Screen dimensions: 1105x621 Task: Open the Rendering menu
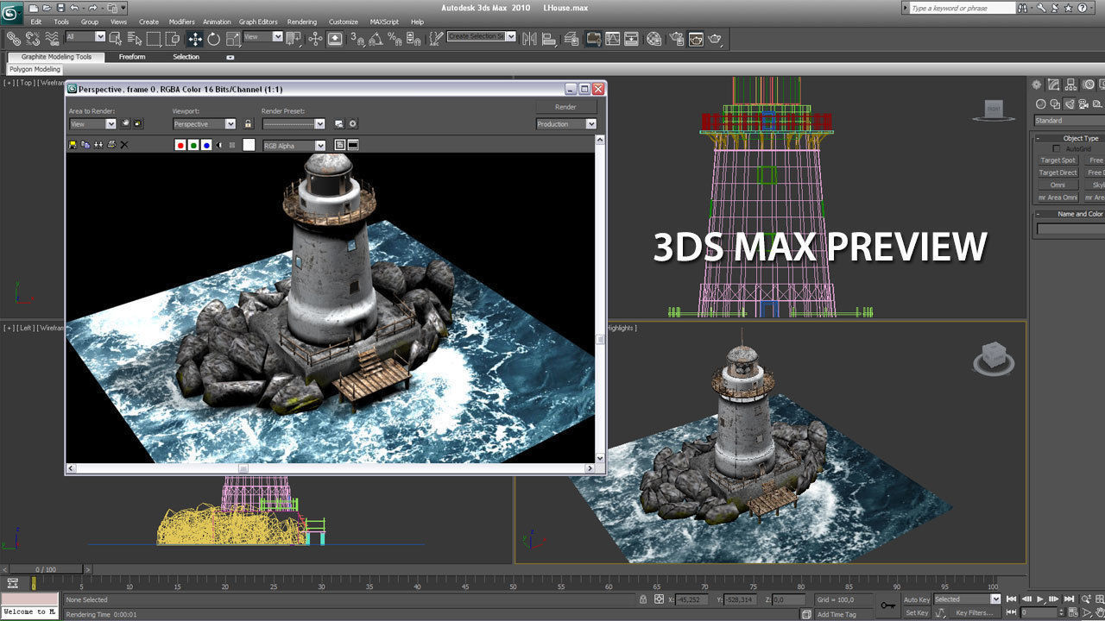(x=302, y=22)
